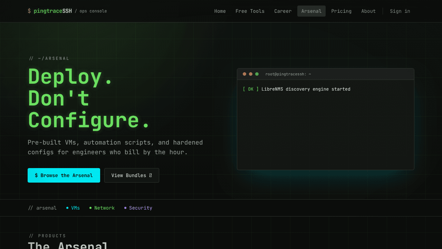The height and width of the screenshot is (249, 442).
Task: Click the View Bundles button
Action: [x=132, y=175]
